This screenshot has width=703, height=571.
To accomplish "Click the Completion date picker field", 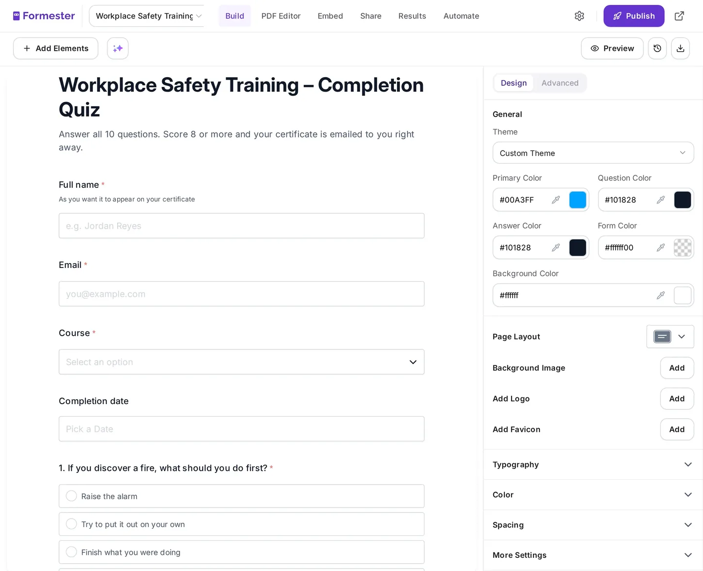I will (242, 429).
